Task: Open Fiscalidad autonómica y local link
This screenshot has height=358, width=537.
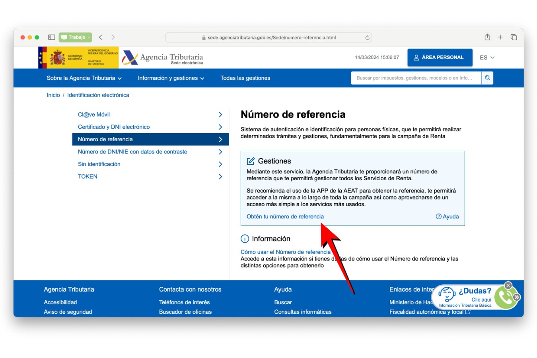Action: [x=430, y=312]
